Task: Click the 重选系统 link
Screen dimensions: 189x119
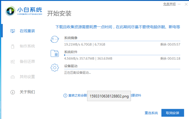Action: (x=151, y=113)
